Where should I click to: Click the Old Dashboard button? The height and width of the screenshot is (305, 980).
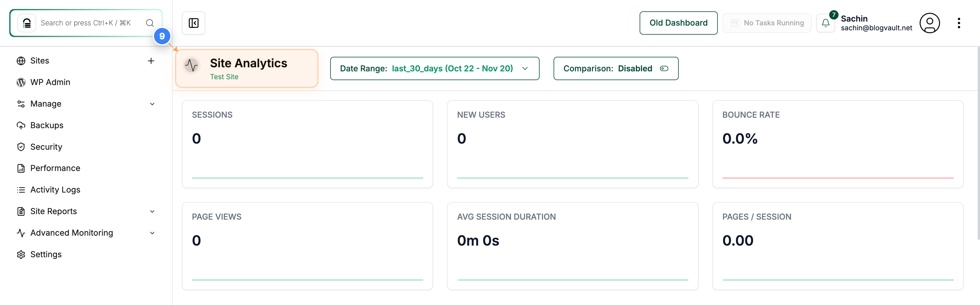[678, 23]
